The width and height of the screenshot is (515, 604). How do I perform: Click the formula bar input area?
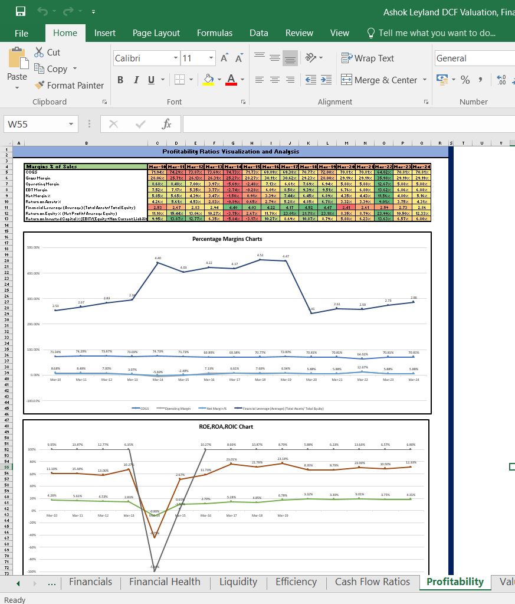349,124
